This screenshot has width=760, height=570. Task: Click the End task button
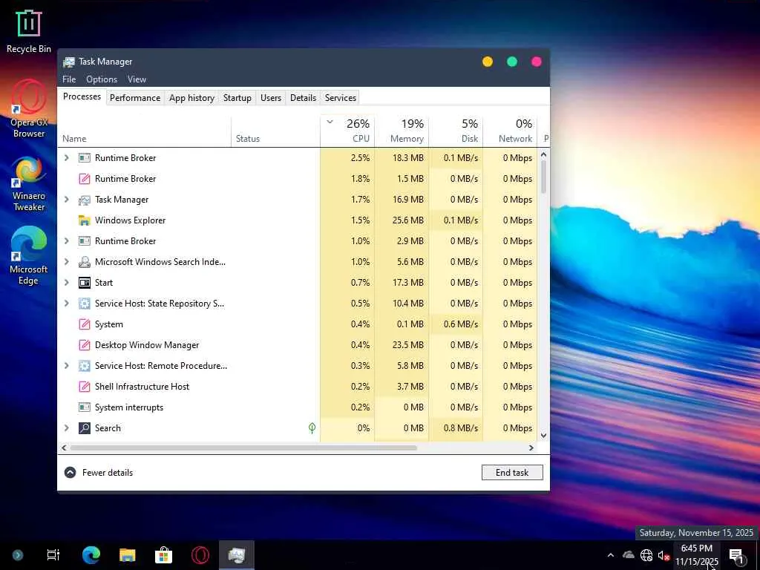pyautogui.click(x=512, y=473)
